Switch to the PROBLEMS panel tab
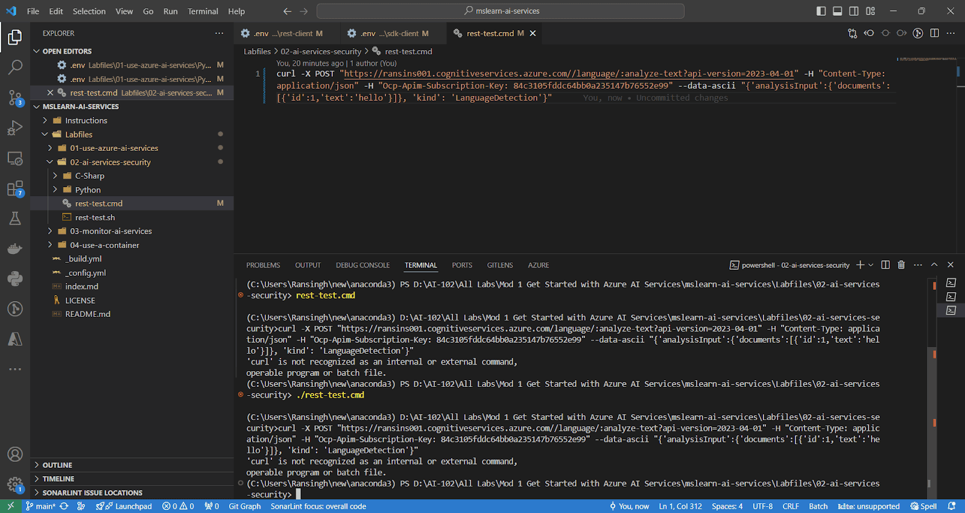This screenshot has width=965, height=513. tap(263, 265)
